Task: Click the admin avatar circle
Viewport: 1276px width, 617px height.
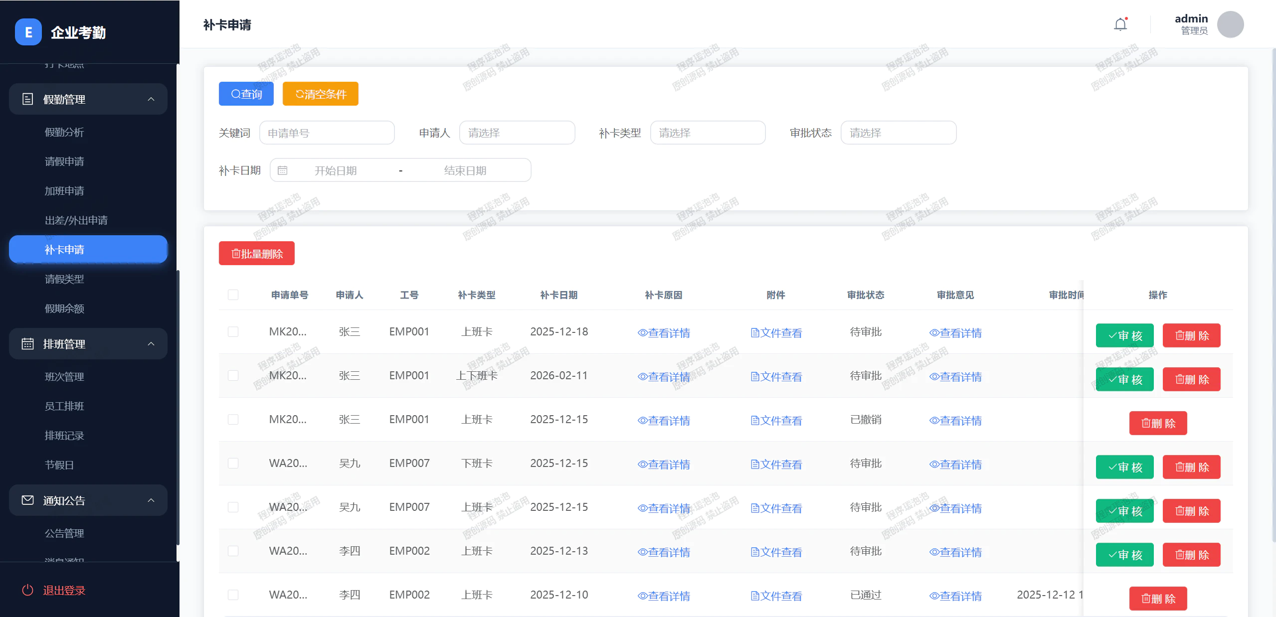Action: [x=1230, y=24]
